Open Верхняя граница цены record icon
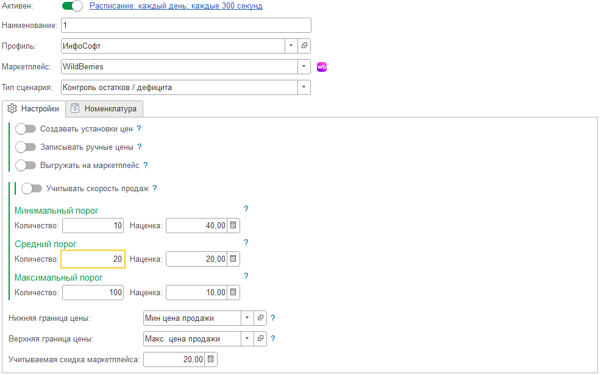Screen dimensions: 604x375 click(260, 339)
